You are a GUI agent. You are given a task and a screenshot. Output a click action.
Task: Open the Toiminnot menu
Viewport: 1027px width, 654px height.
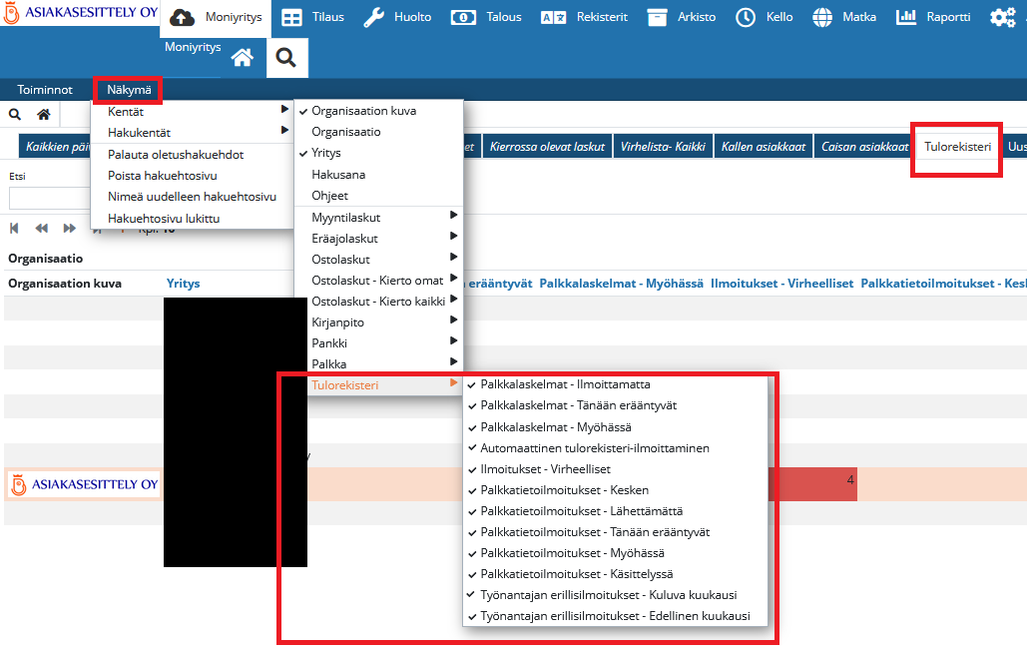tap(45, 90)
